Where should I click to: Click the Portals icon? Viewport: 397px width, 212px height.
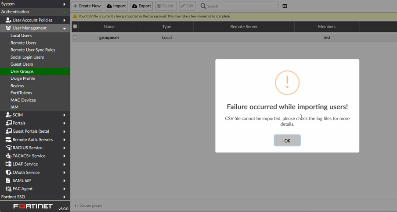[8, 123]
